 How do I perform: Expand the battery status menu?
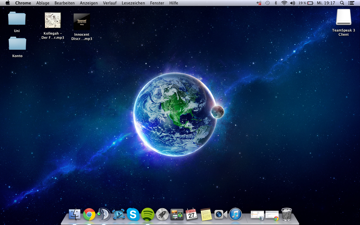(310, 3)
